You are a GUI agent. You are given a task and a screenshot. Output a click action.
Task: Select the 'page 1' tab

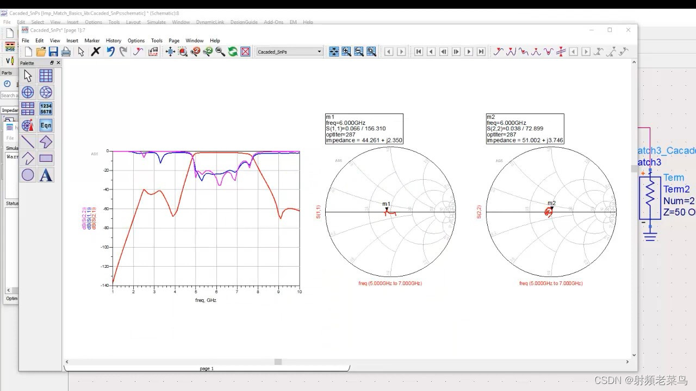[207, 368]
